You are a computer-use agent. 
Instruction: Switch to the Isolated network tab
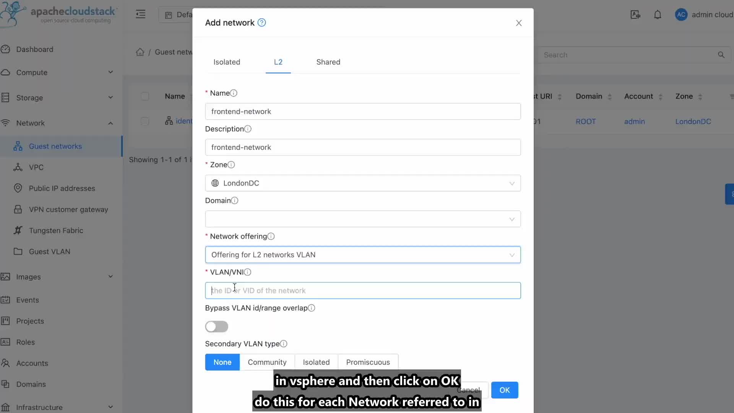[227, 62]
